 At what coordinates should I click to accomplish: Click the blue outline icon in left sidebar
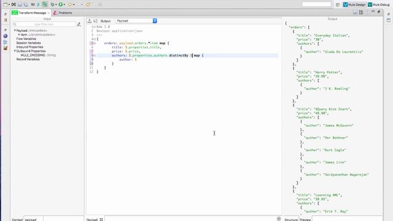tap(6, 42)
